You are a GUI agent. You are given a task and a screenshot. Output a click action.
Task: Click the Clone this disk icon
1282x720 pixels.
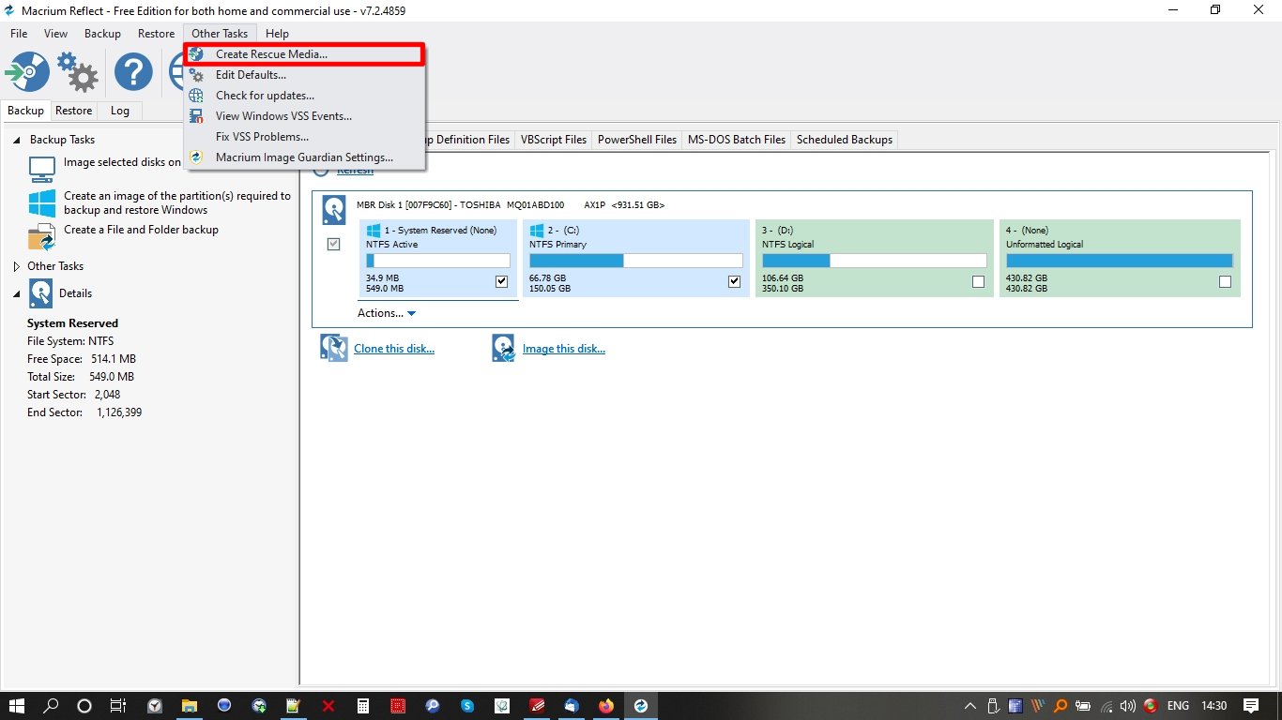pyautogui.click(x=333, y=349)
